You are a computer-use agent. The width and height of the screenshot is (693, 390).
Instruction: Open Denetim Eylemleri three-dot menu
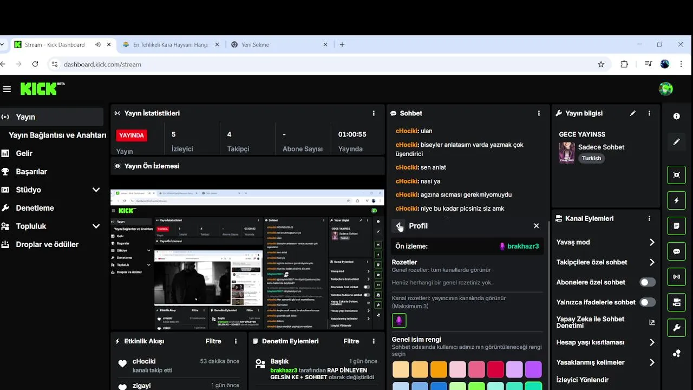click(x=374, y=341)
